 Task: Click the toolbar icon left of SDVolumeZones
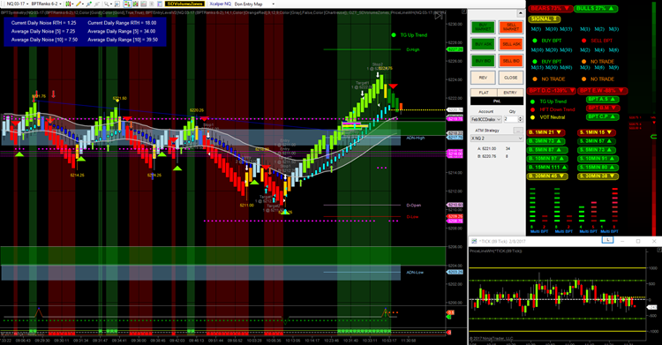(160, 4)
